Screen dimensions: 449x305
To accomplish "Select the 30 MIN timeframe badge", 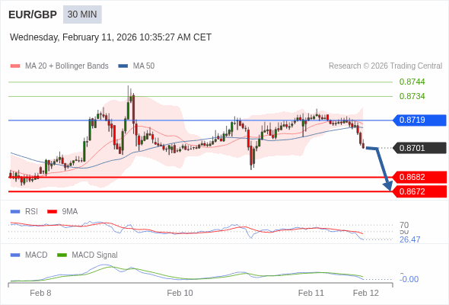I will tap(82, 14).
